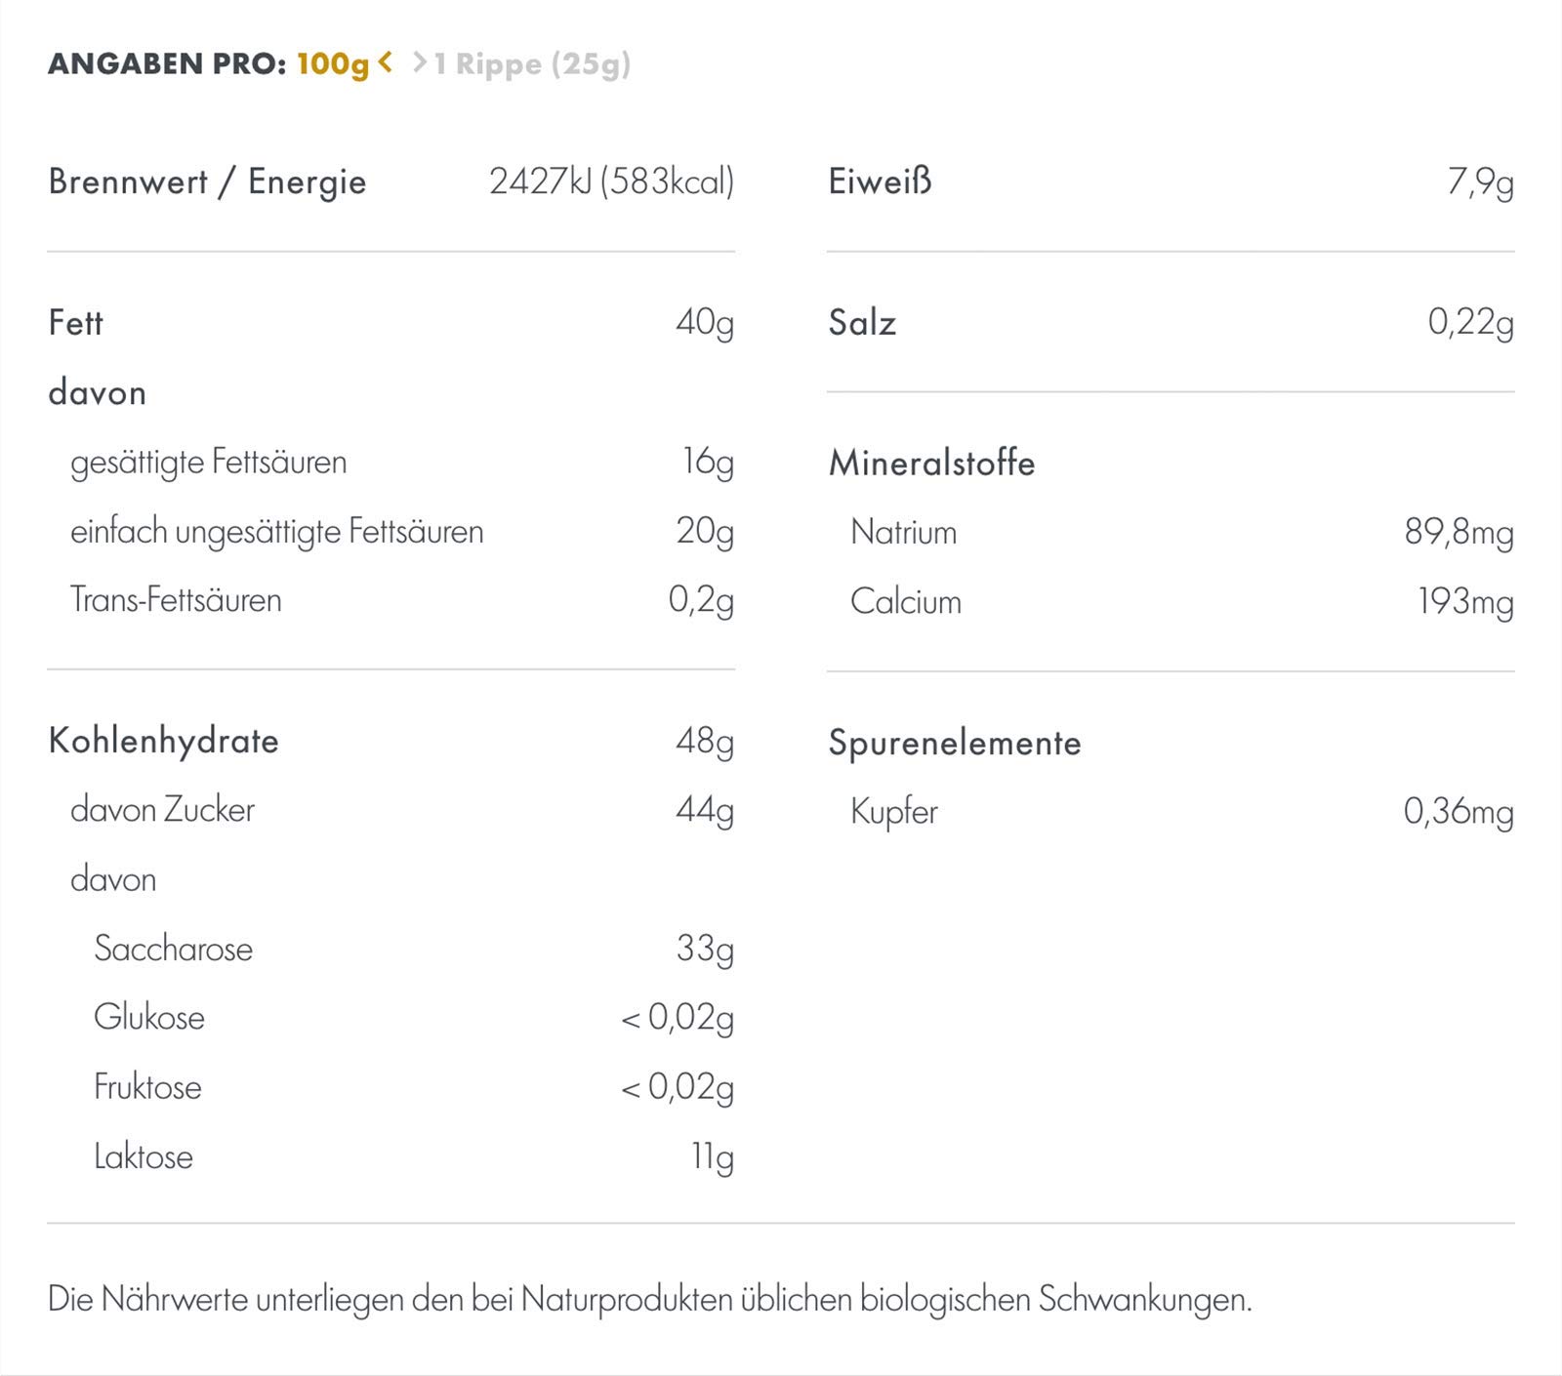Click the Saccharose entry
Screen dimensions: 1562x1376
tap(173, 949)
